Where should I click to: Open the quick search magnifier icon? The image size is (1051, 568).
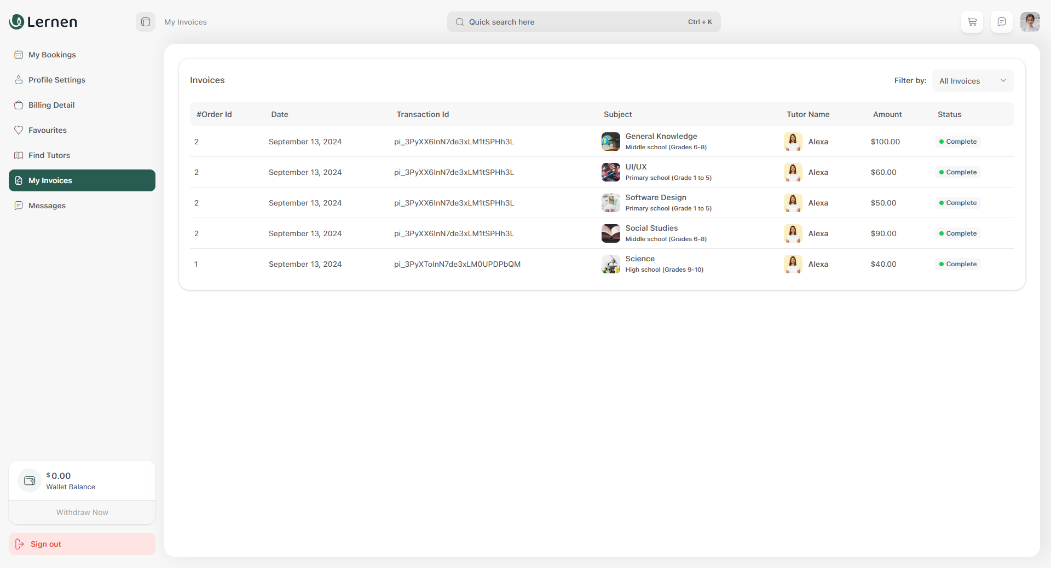[x=460, y=22]
